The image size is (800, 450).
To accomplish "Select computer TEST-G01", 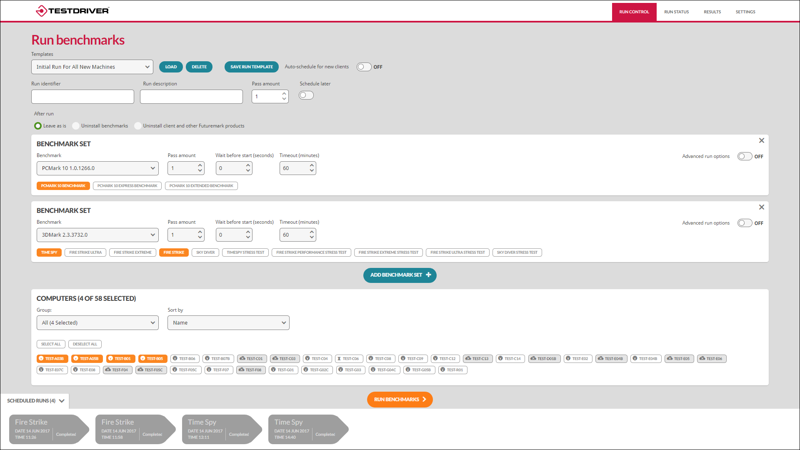I will pyautogui.click(x=283, y=370).
